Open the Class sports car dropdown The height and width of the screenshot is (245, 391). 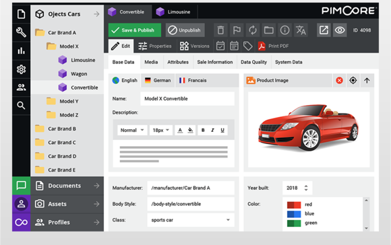(x=191, y=220)
